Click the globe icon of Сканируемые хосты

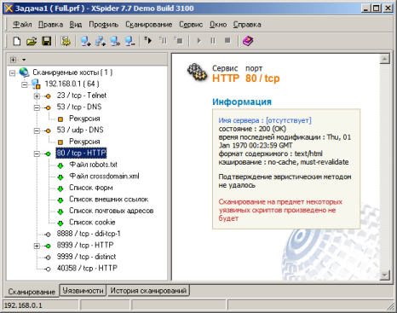24,72
